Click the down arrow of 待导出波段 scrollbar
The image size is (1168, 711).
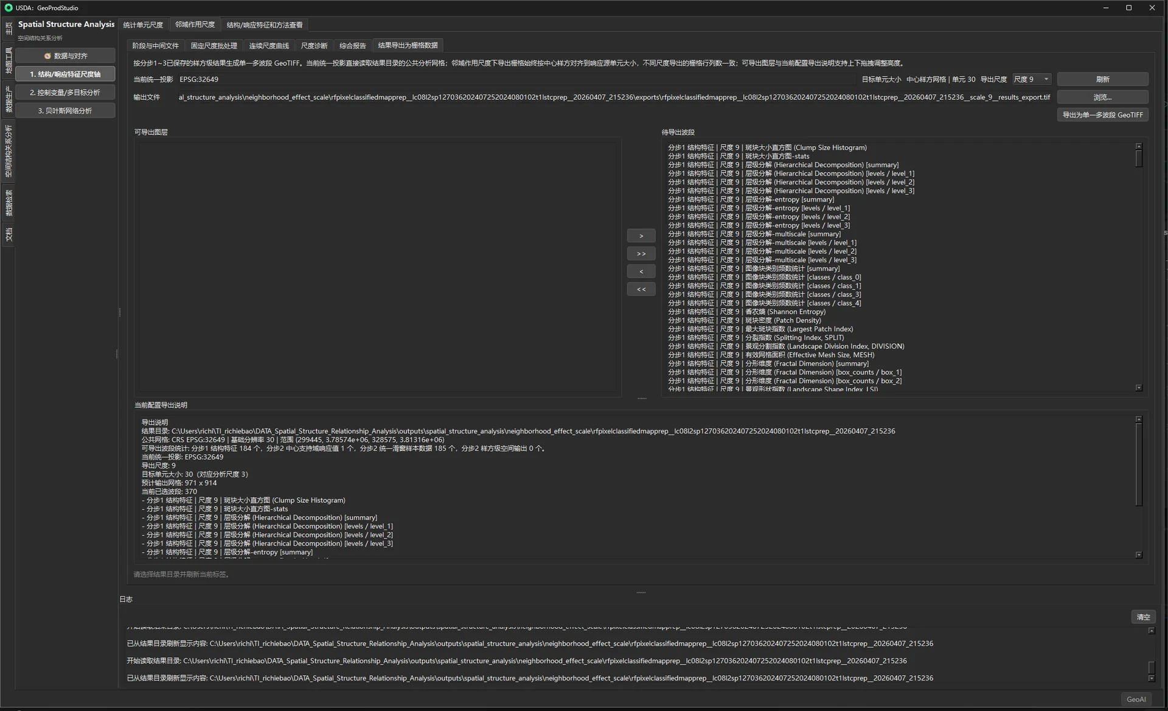(1139, 388)
